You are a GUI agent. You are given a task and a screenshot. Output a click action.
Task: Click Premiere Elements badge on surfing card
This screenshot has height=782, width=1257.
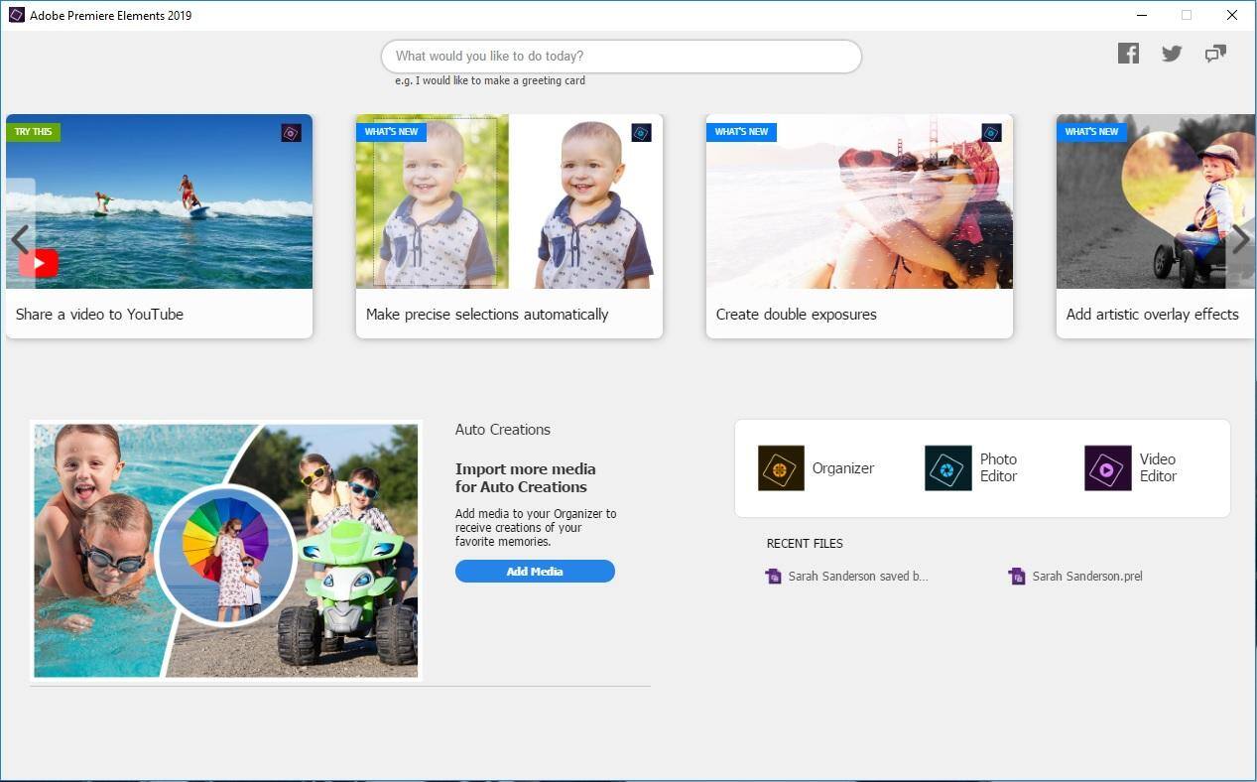click(291, 133)
